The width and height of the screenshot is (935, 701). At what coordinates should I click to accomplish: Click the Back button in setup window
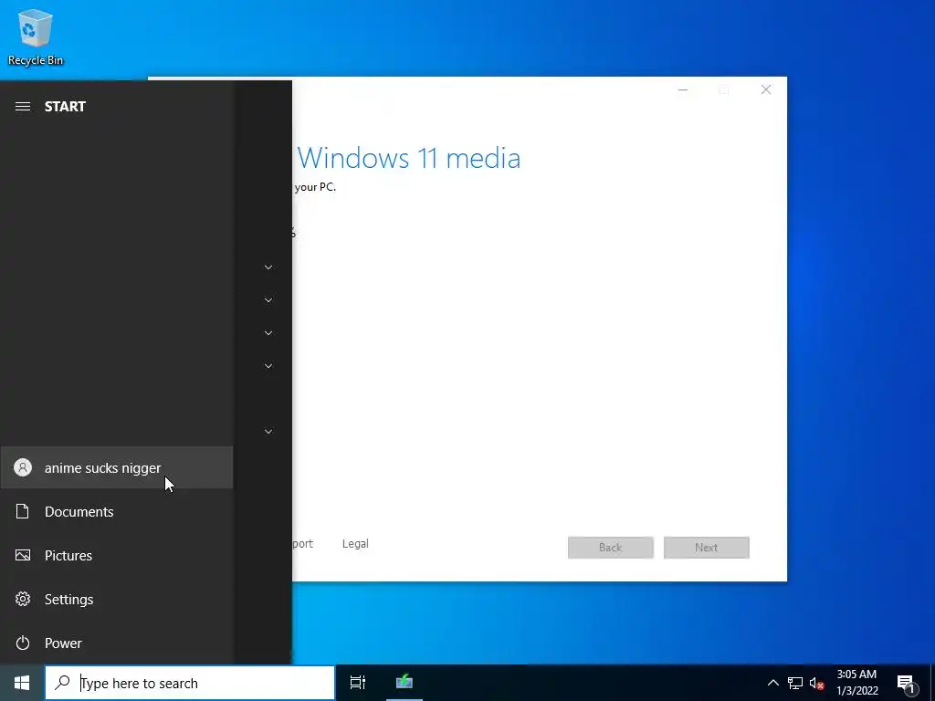tap(611, 548)
